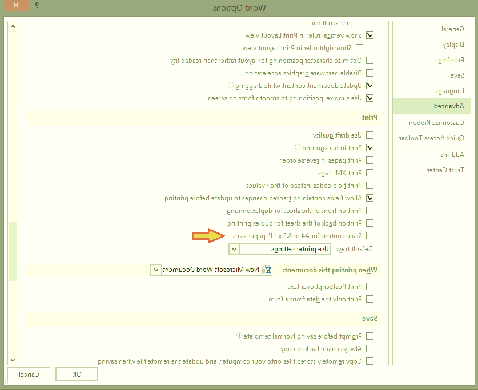Toggle Print pages in reverse order
Image resolution: width=478 pixels, height=390 pixels.
[369, 160]
